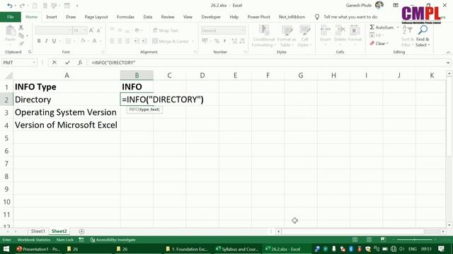Toggle Bold formatting
This screenshot has width=453, height=254.
[x=39, y=41]
